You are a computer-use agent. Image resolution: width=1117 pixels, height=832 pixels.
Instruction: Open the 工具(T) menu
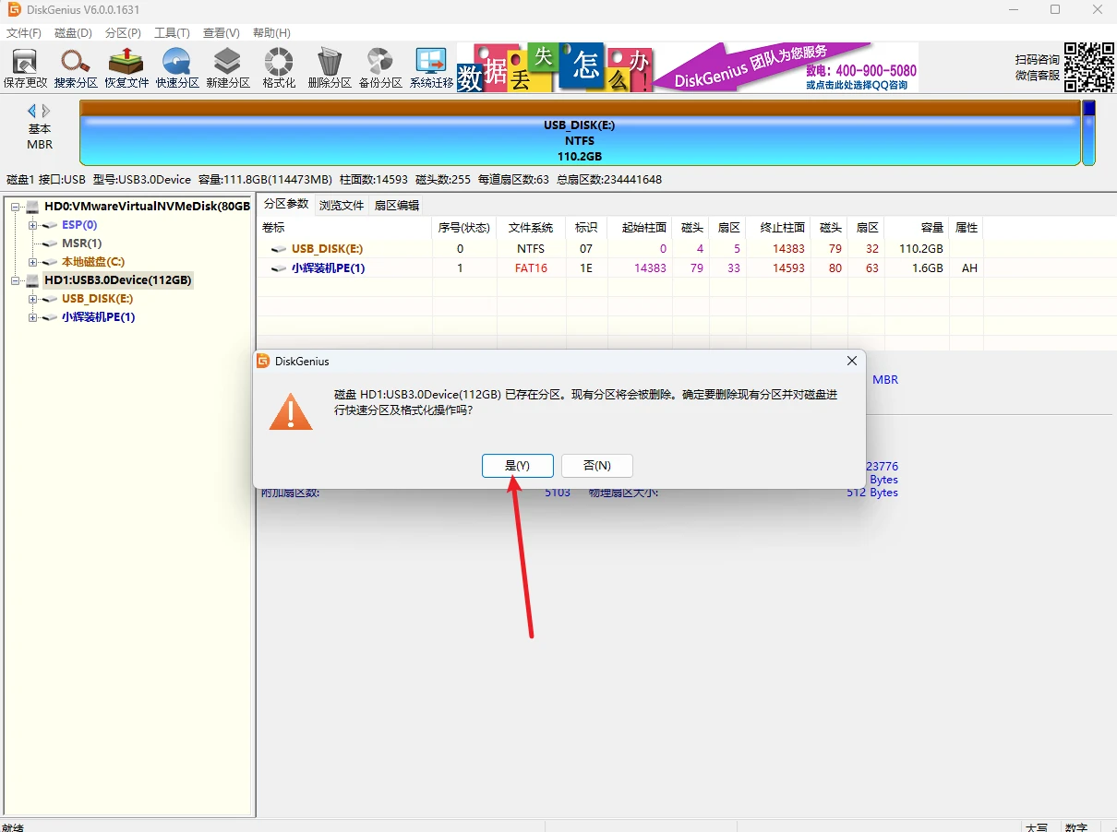point(173,32)
